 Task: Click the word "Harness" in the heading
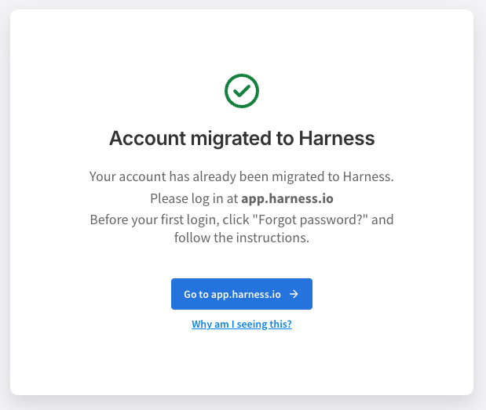337,139
